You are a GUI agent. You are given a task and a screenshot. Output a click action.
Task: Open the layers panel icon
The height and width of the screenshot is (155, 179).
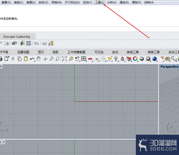[x=129, y=59]
